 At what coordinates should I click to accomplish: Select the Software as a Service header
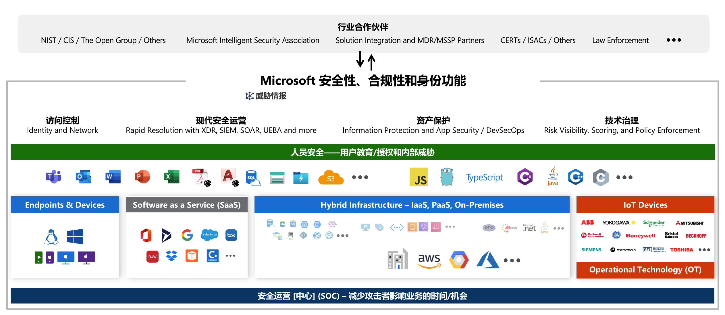point(187,205)
